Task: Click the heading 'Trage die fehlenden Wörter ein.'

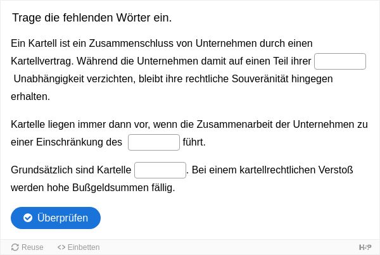Action: pyautogui.click(x=92, y=18)
